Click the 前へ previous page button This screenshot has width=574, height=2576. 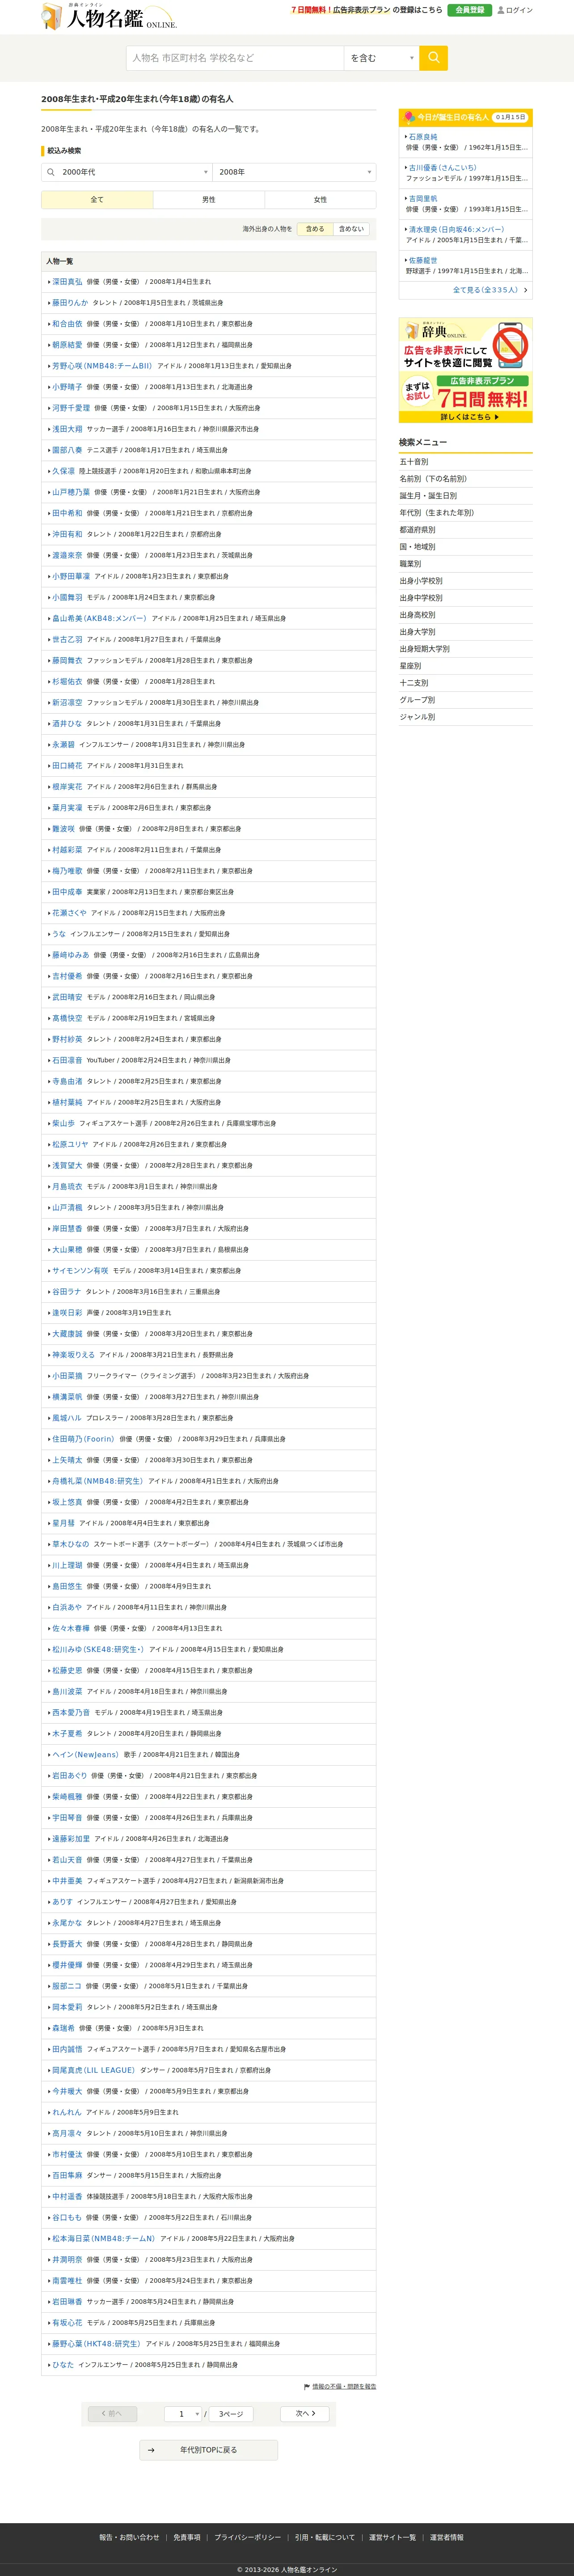click(113, 2414)
